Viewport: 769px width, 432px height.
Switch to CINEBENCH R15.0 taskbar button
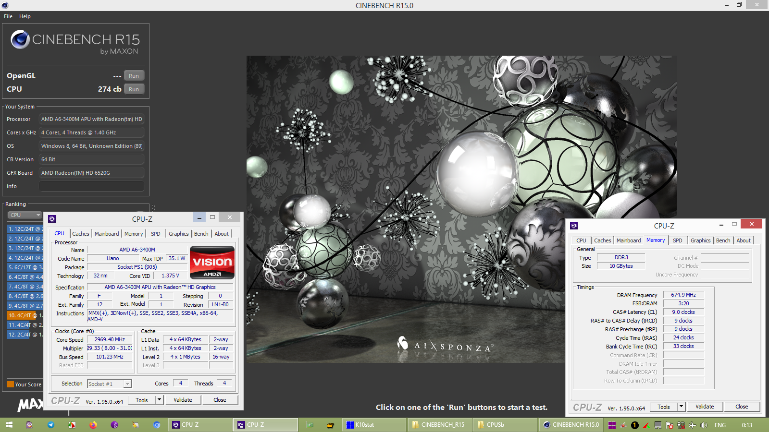tap(571, 425)
